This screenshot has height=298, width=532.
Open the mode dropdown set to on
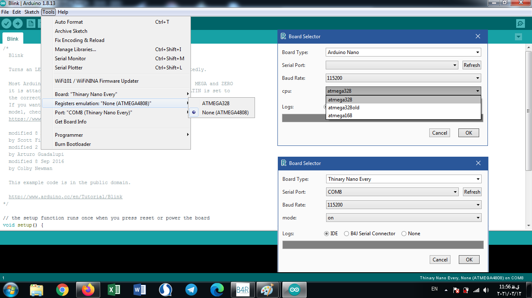tap(403, 218)
